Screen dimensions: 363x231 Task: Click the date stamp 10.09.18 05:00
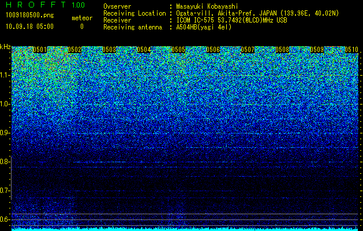(x=29, y=27)
